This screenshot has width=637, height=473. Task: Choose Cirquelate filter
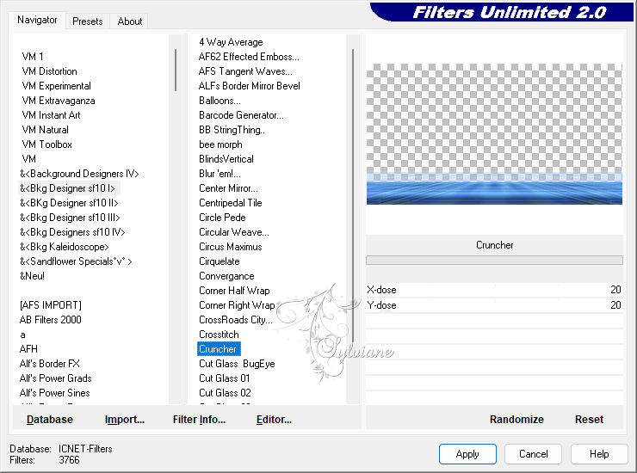[x=220, y=261]
